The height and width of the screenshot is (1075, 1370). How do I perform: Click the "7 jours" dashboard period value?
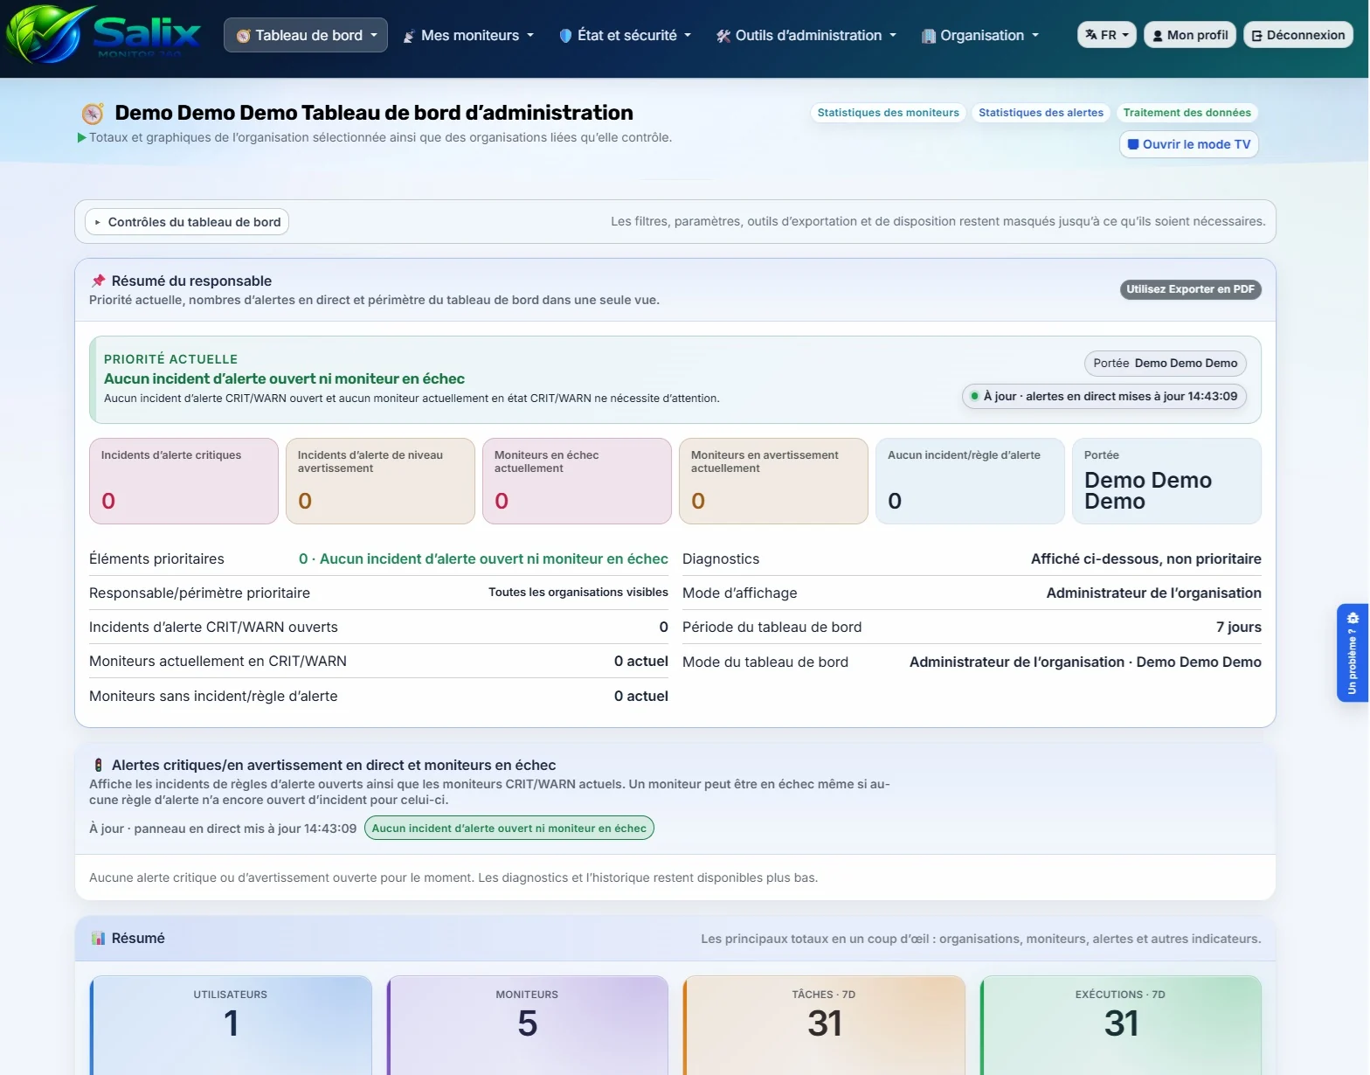pyautogui.click(x=1239, y=628)
